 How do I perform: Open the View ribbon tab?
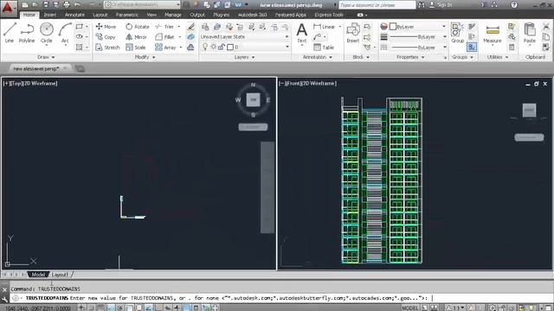click(151, 15)
